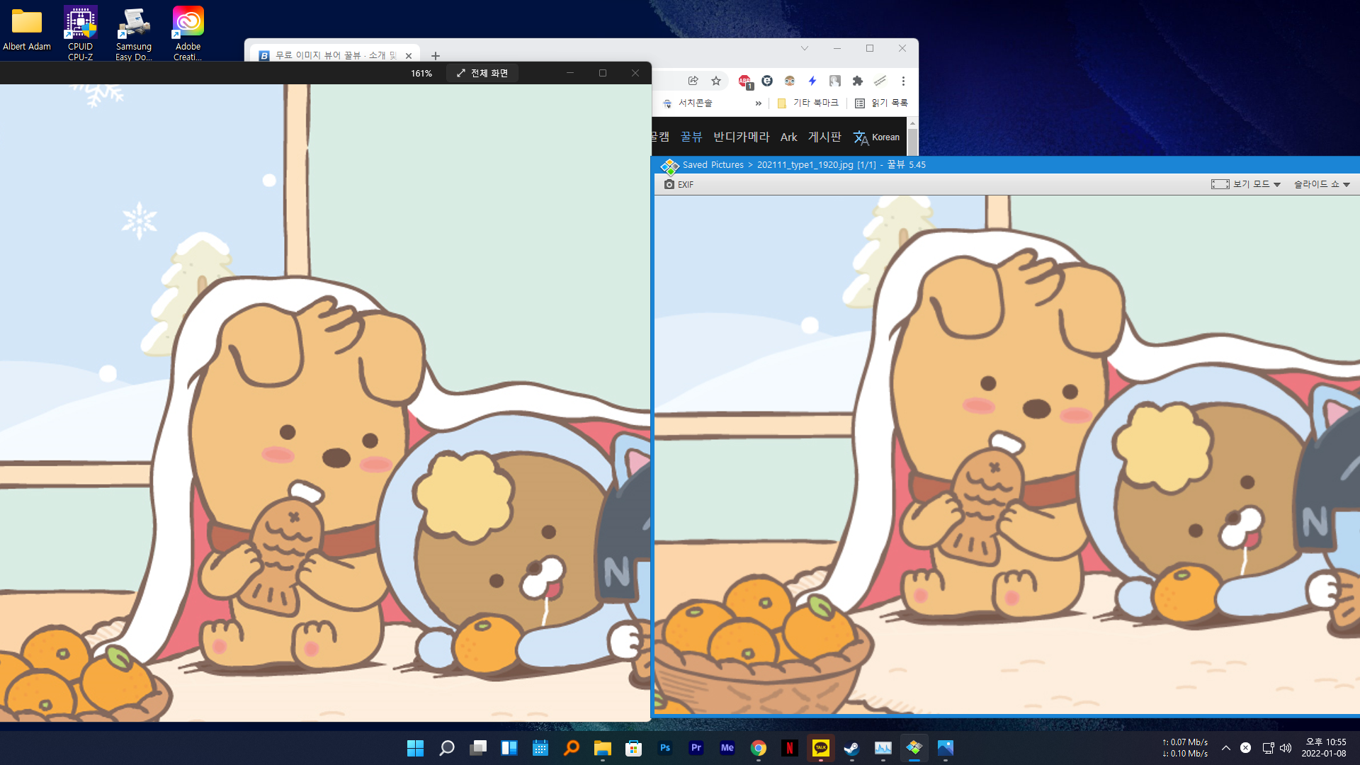
Task: Click the AdBlock Plus extension icon
Action: click(x=744, y=81)
